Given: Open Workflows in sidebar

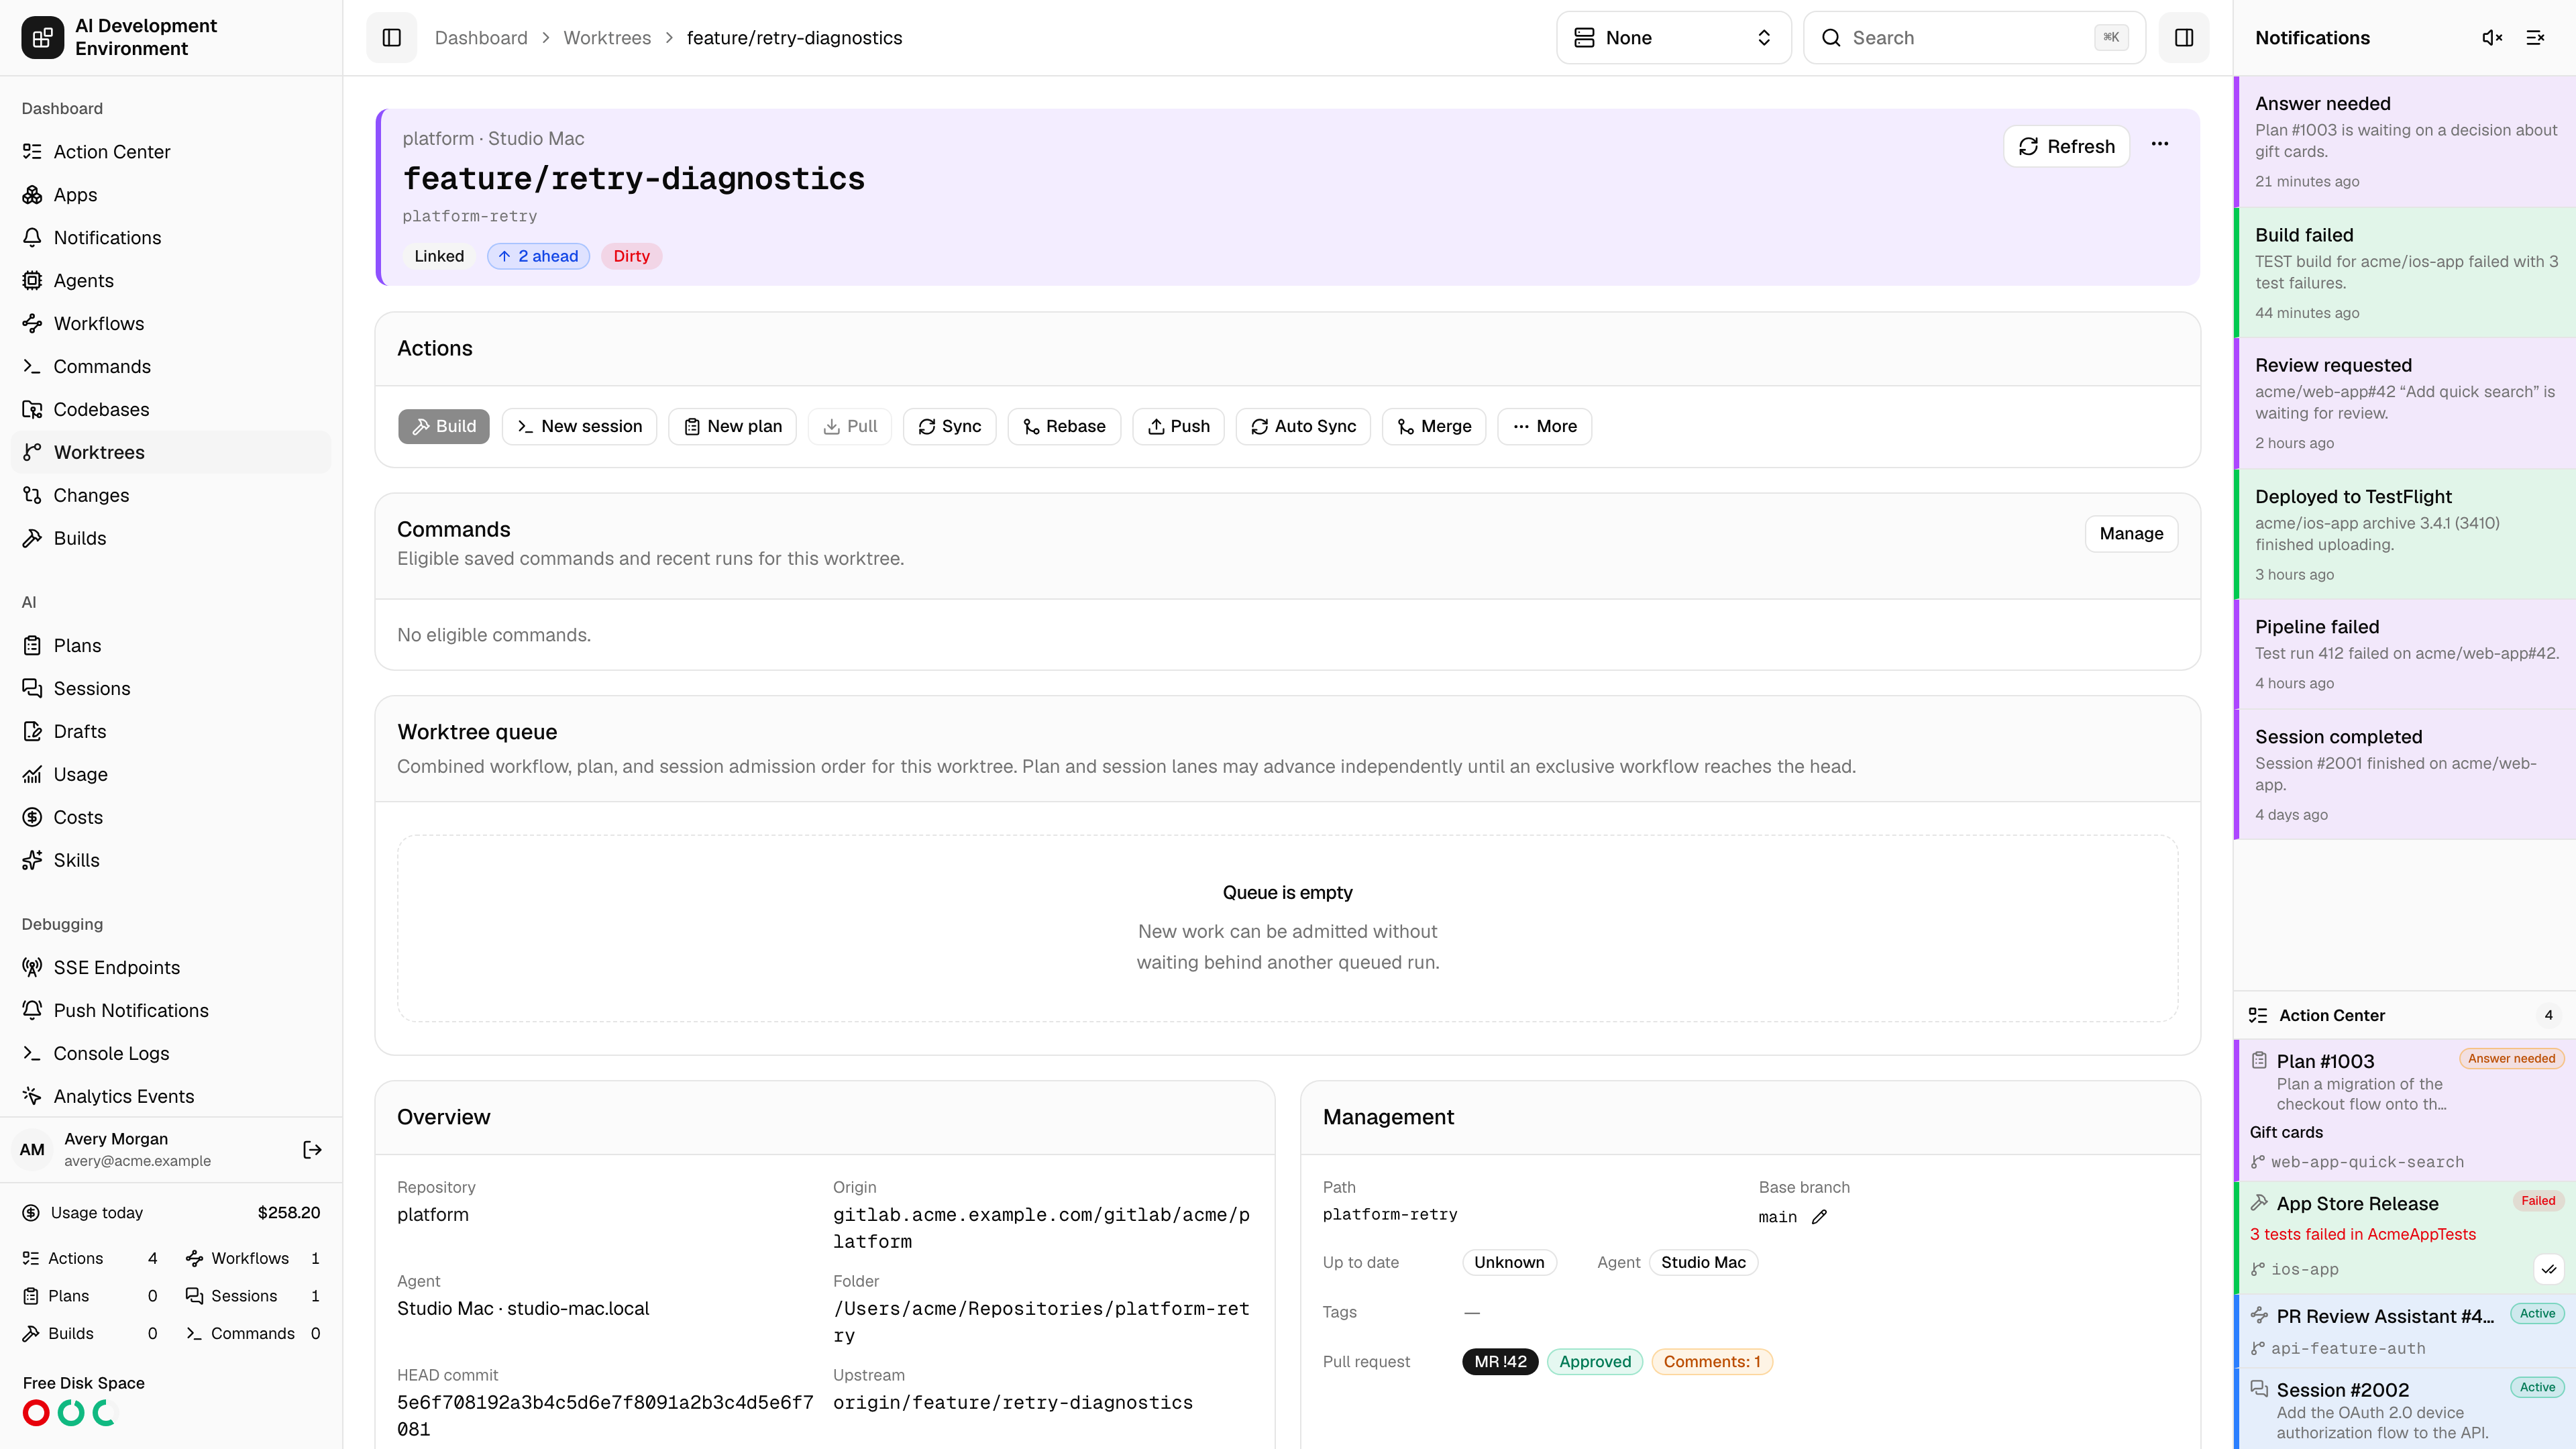Looking at the screenshot, I should pyautogui.click(x=171, y=324).
